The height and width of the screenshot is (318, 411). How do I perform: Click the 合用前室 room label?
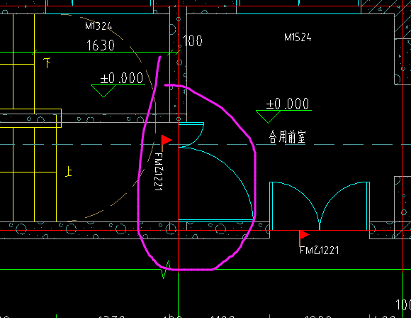point(287,137)
